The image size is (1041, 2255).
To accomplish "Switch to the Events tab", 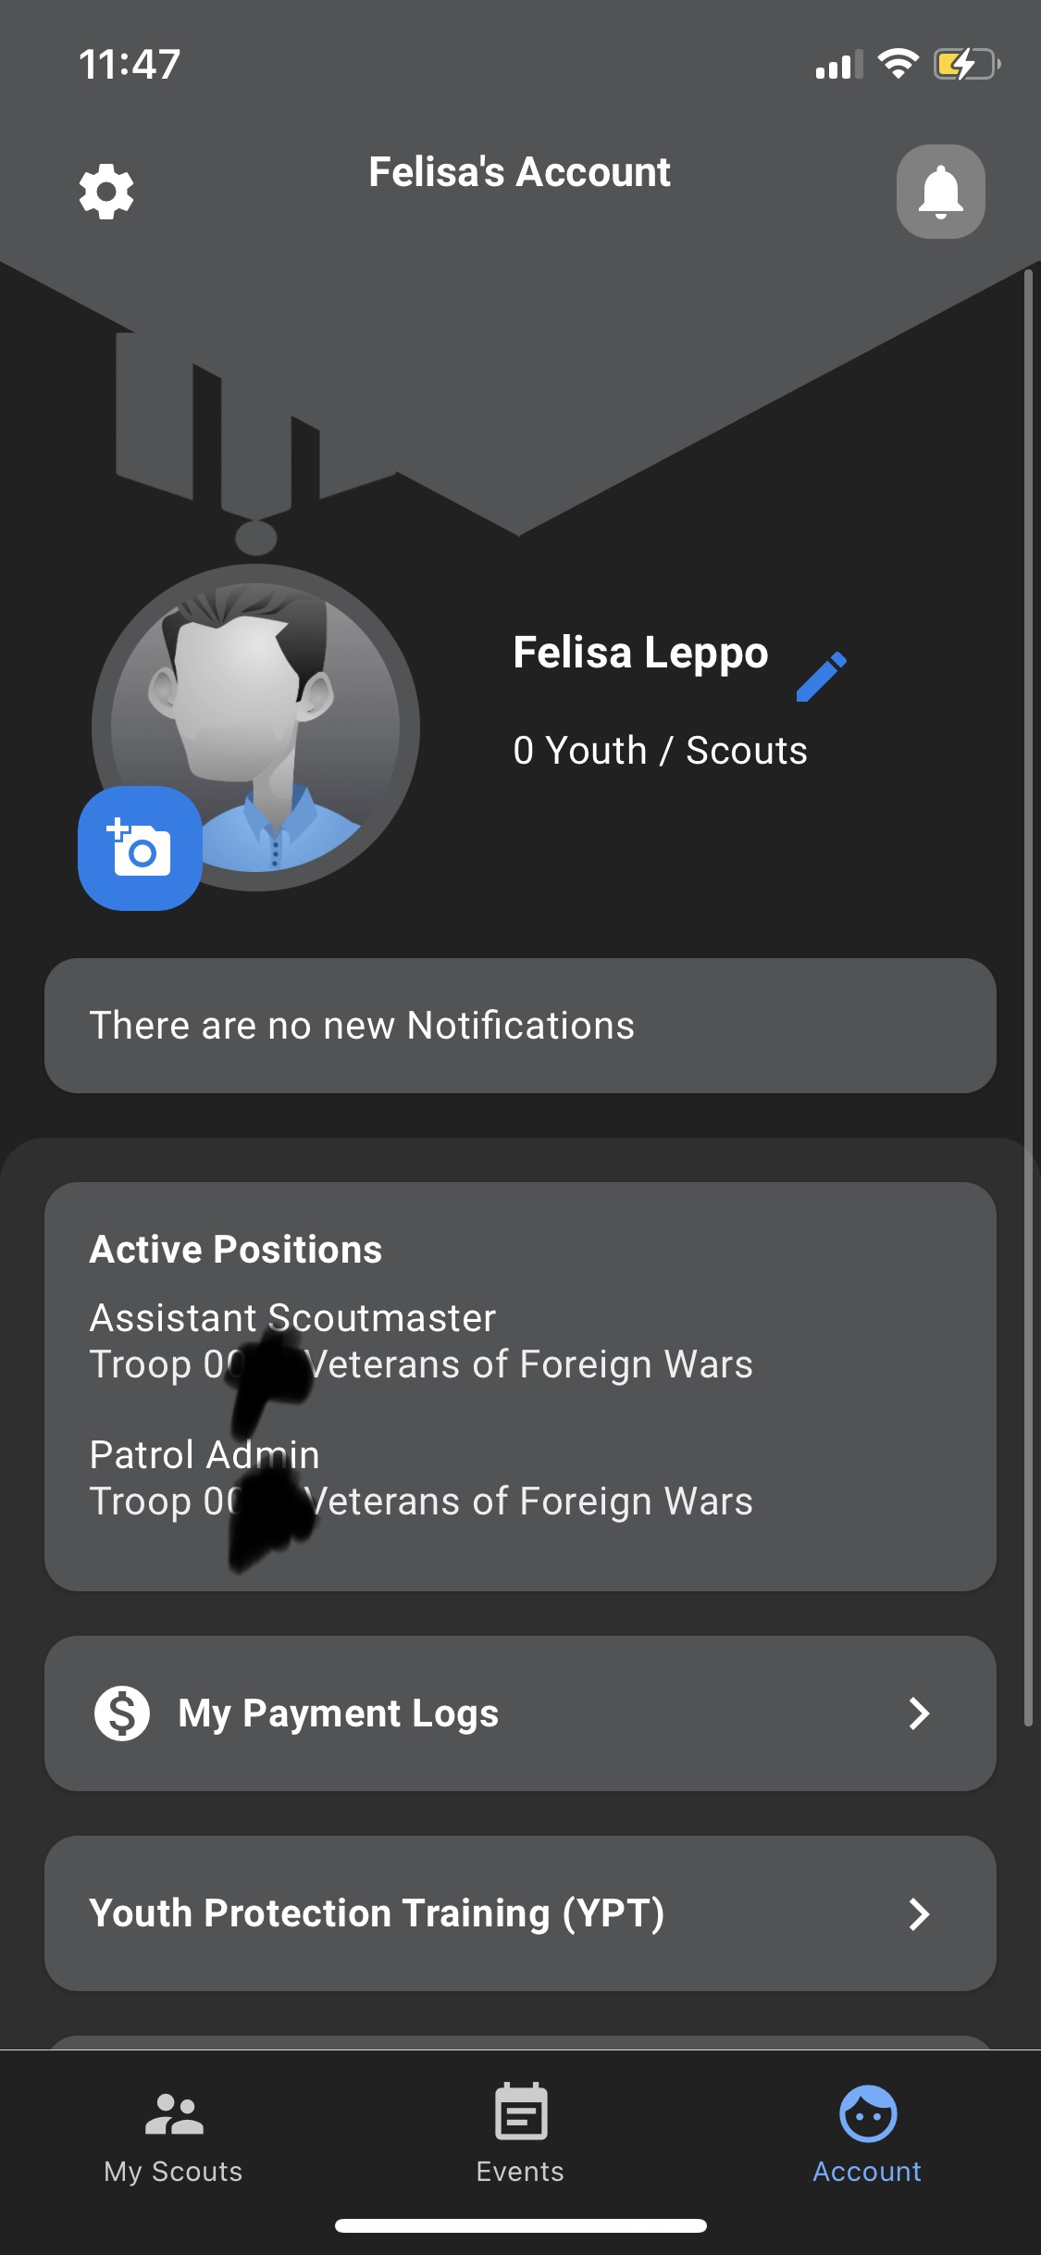I will click(520, 2171).
